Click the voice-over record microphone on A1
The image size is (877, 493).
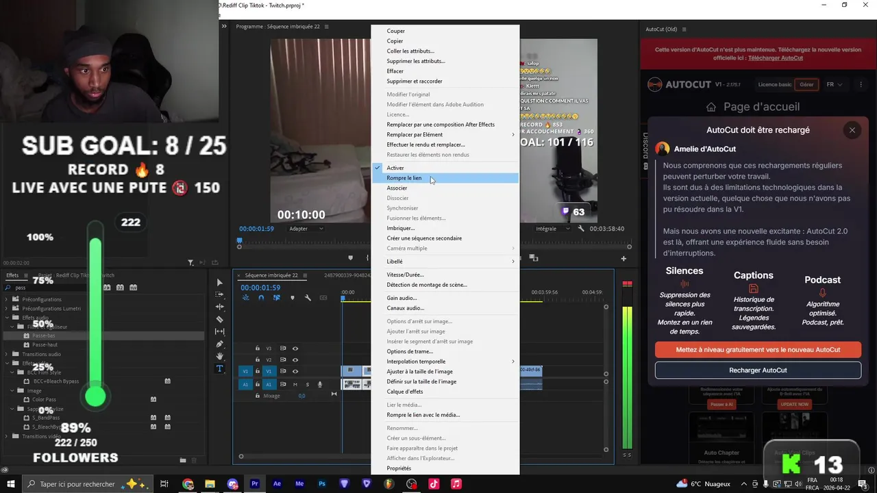[320, 384]
